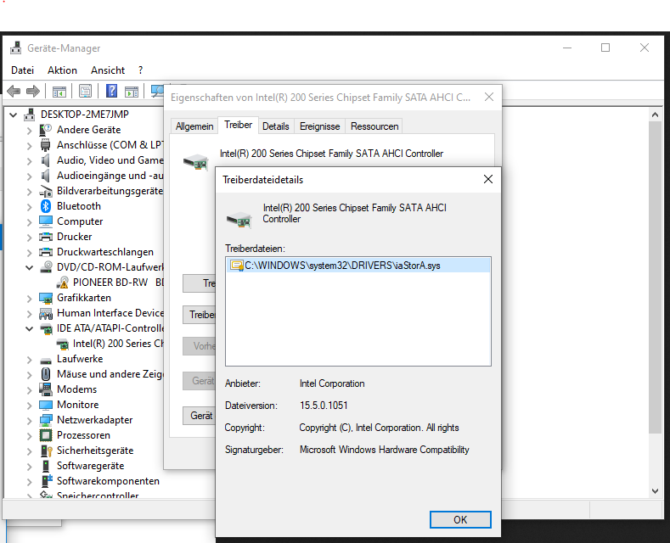This screenshot has width=670, height=543.
Task: Select Audio, Video und Gamecontroller entry
Action: pos(110,160)
